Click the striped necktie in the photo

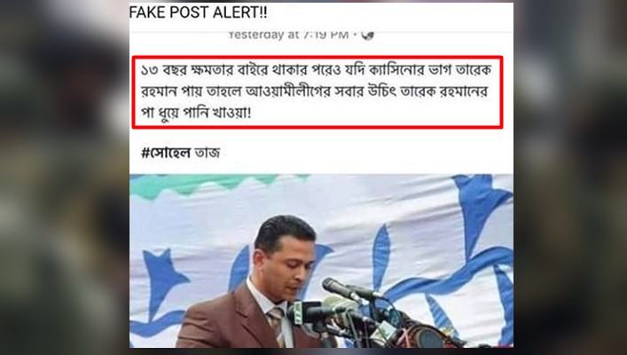(277, 325)
